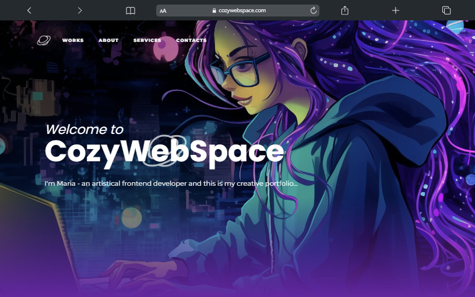Reload the page with the refresh icon
The height and width of the screenshot is (297, 475).
(x=314, y=10)
